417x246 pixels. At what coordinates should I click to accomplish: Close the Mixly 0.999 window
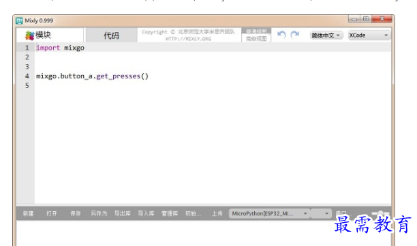[382, 19]
